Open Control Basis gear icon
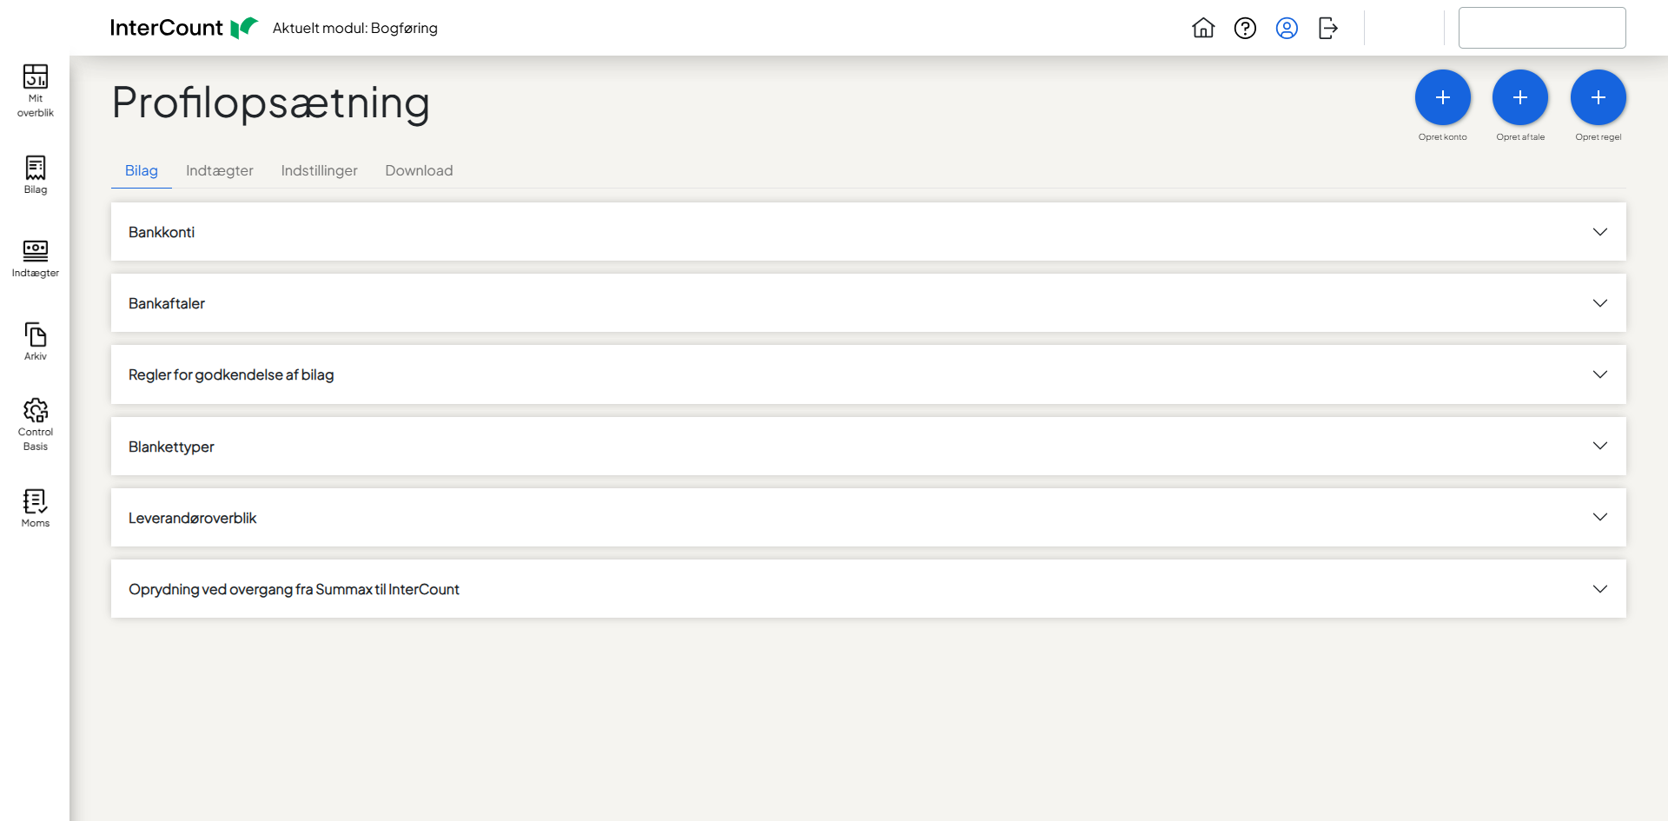This screenshot has height=821, width=1668. coord(36,410)
